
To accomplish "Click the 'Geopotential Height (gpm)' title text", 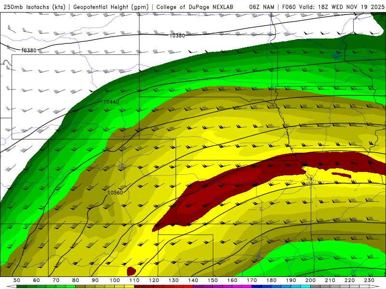I will (x=111, y=7).
